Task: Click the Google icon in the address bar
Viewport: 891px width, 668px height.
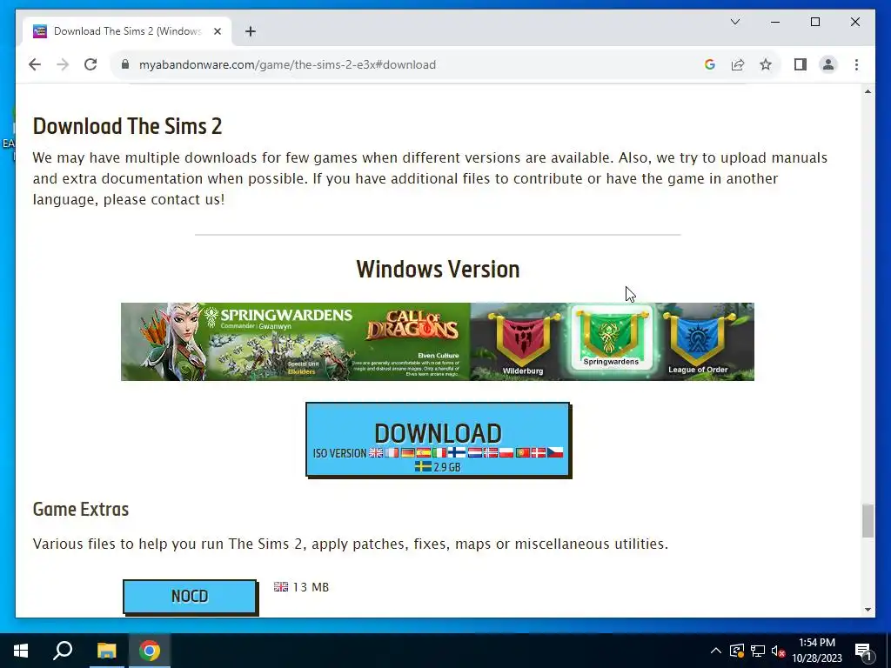Action: coord(710,64)
